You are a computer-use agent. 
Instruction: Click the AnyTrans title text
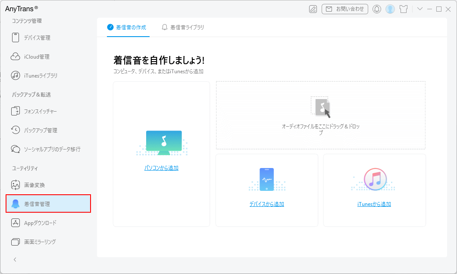(21, 9)
